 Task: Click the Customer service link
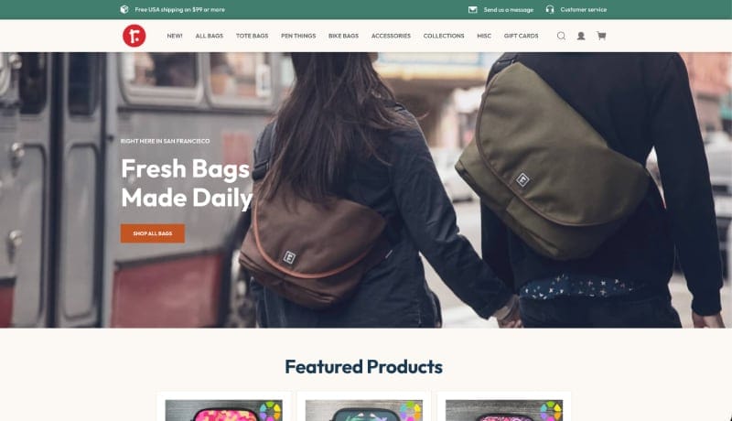584,9
